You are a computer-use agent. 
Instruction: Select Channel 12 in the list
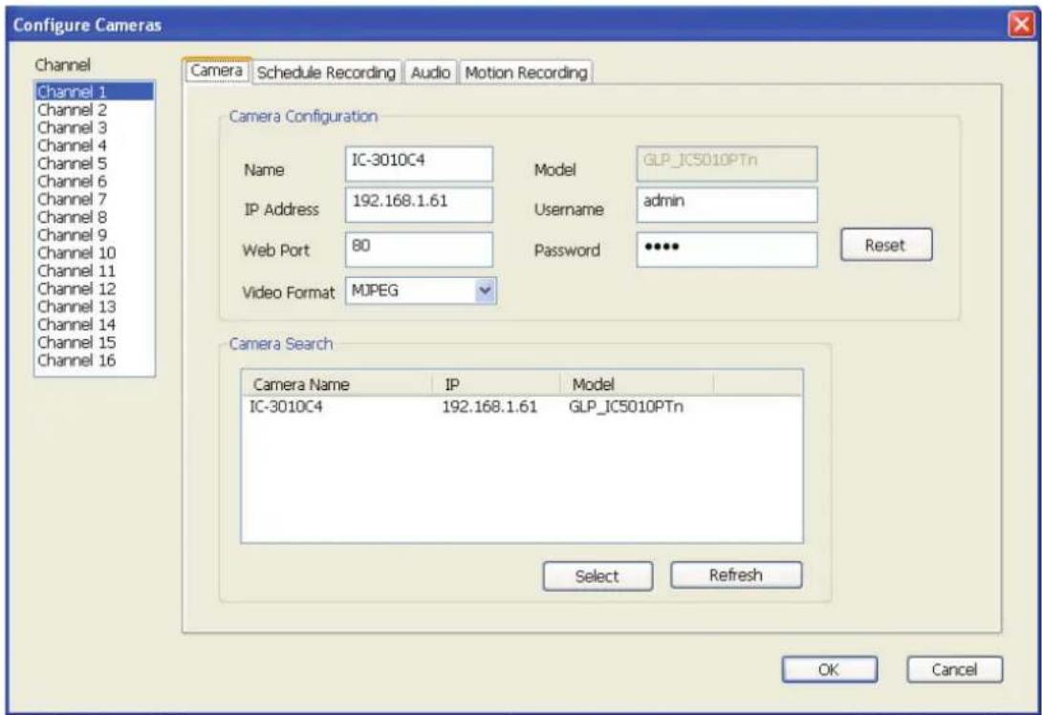[95, 289]
